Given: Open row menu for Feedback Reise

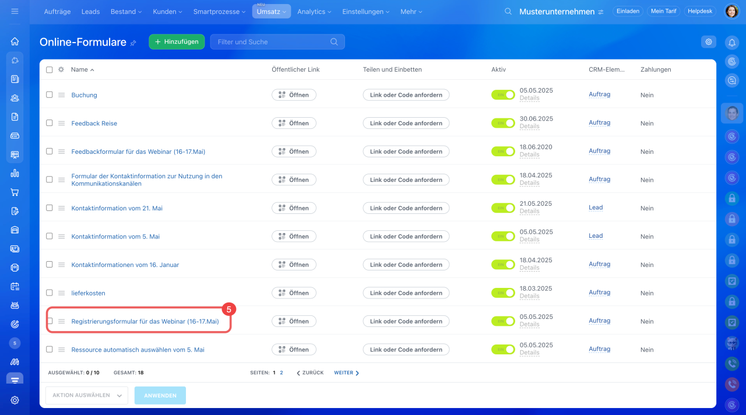Looking at the screenshot, I should [62, 123].
